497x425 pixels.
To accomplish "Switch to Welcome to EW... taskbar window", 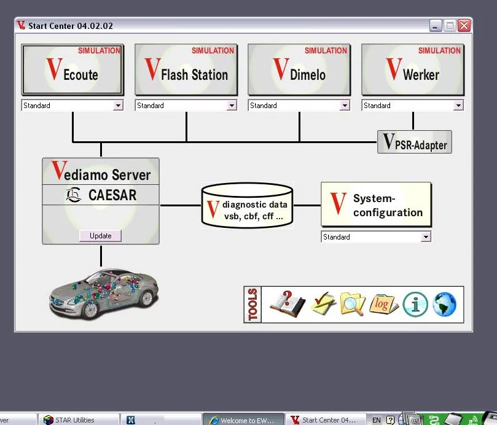I will [243, 419].
